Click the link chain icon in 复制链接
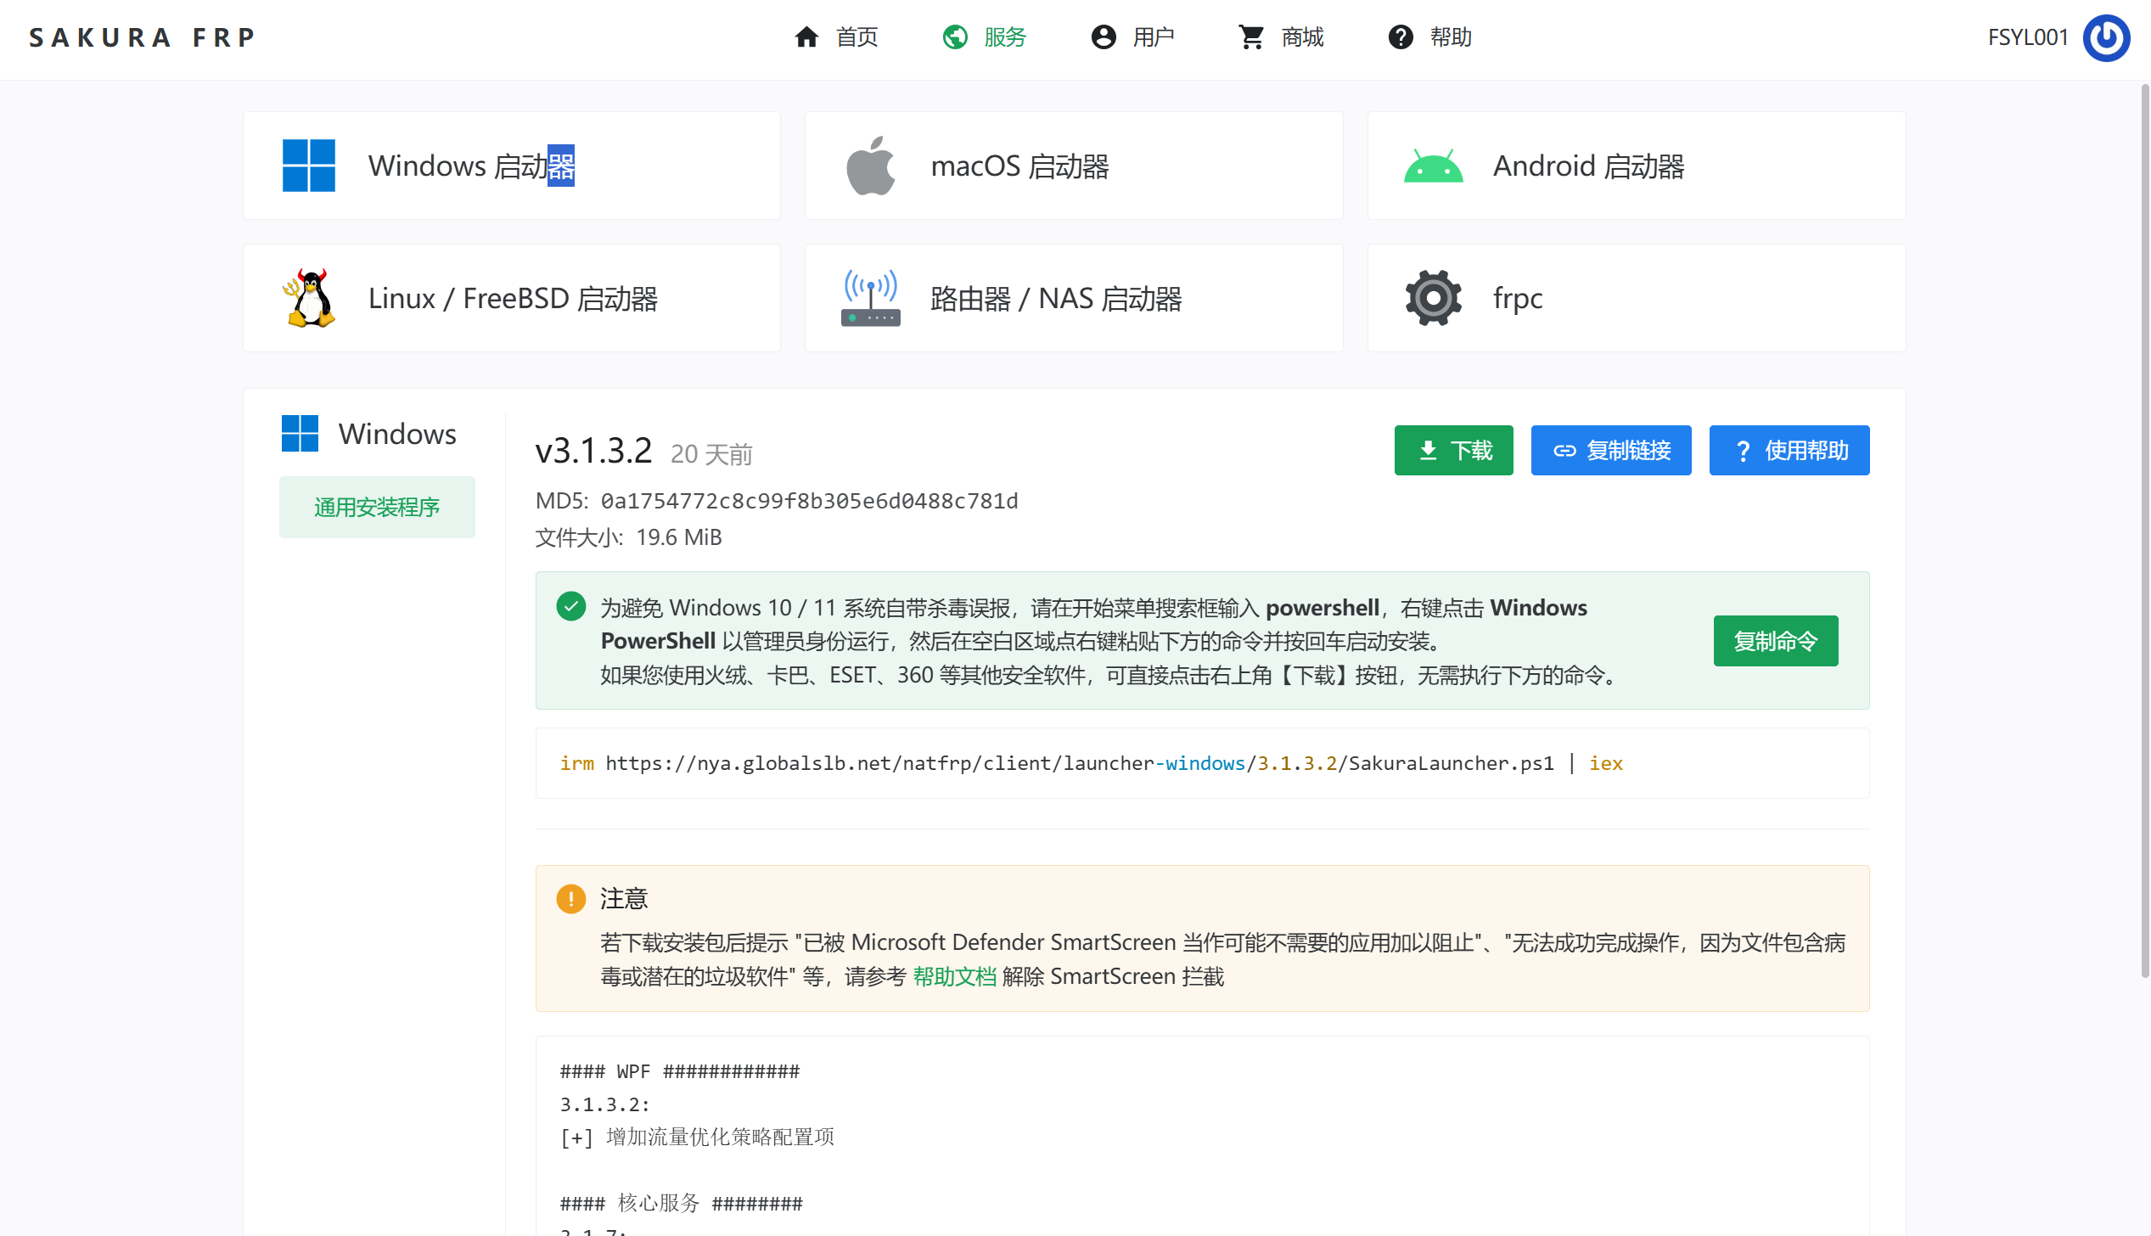 point(1564,450)
